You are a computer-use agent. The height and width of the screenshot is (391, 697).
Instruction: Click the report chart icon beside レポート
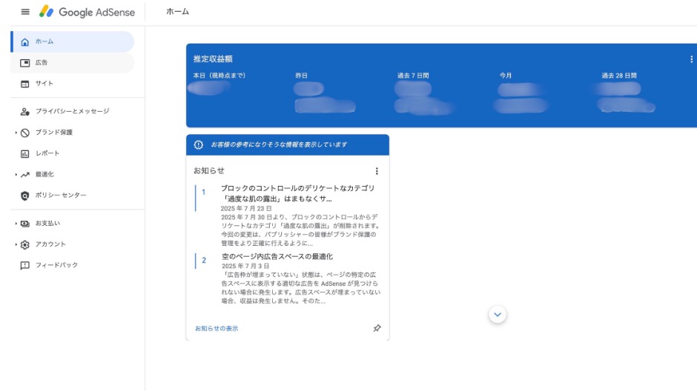tap(25, 153)
